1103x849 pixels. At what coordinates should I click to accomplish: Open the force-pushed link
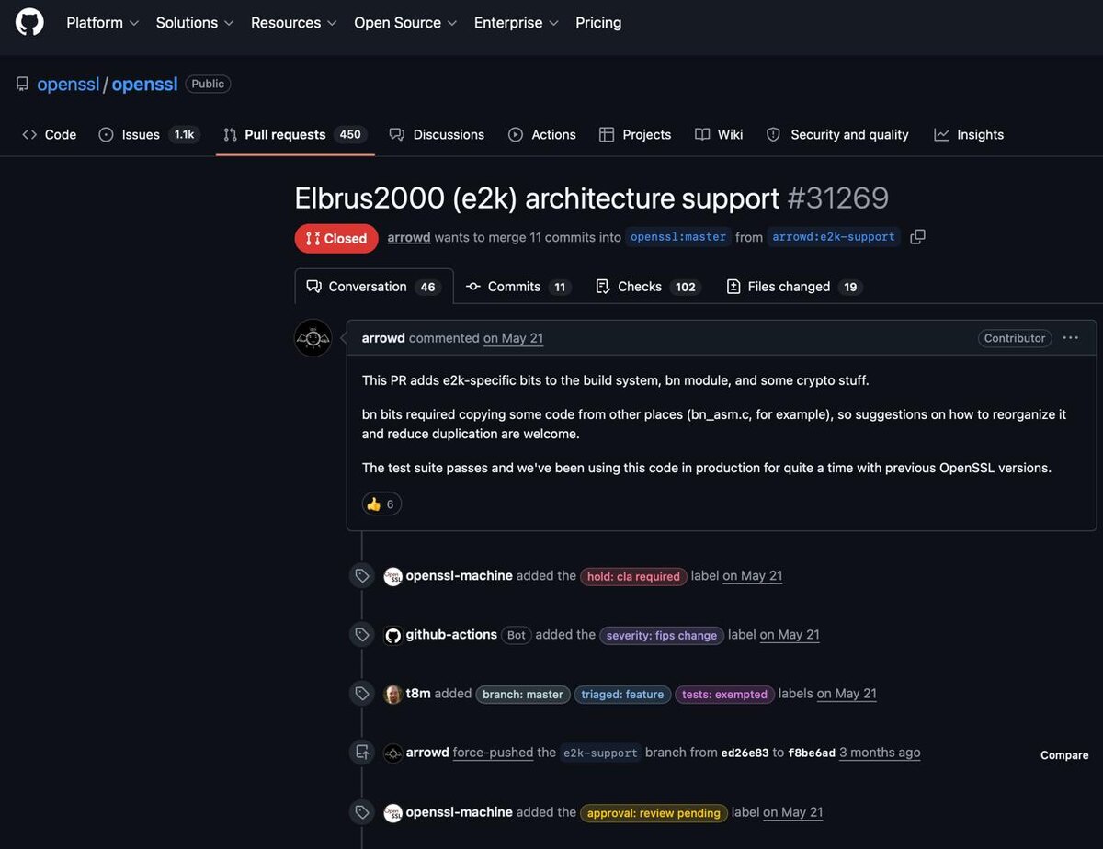tap(494, 753)
